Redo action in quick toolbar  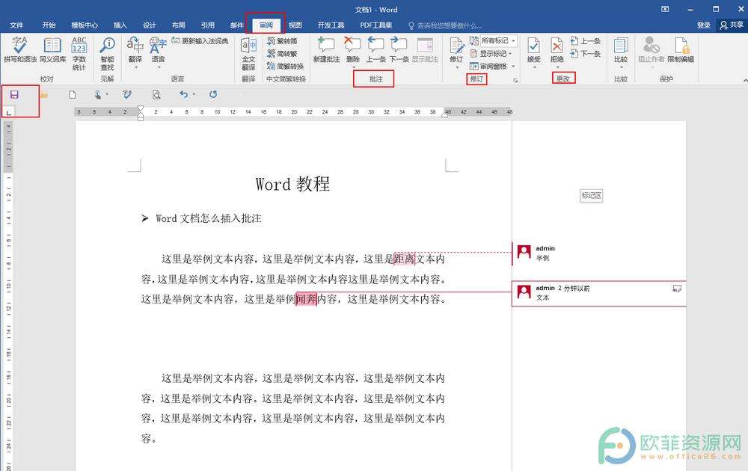pos(212,94)
